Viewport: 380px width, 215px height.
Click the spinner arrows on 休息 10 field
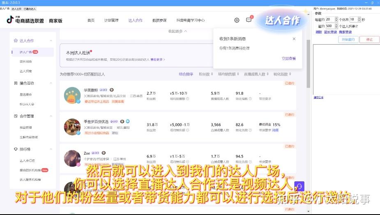(359, 19)
